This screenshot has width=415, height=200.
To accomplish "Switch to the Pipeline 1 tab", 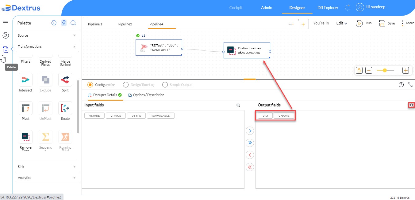I will coord(95,24).
